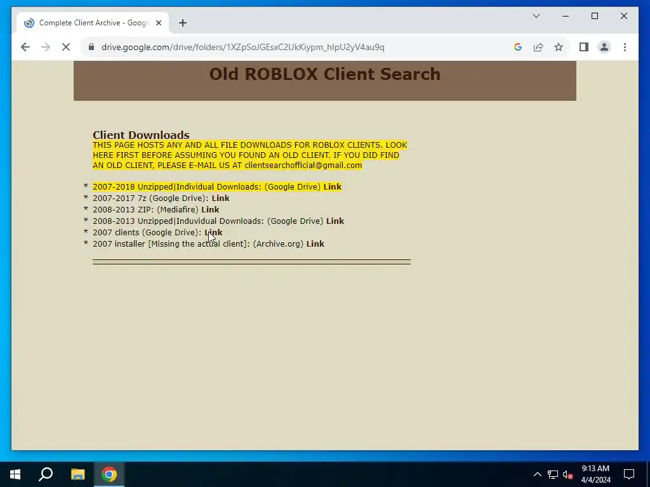Open File Explorer from taskbar
650x487 pixels.
point(77,474)
